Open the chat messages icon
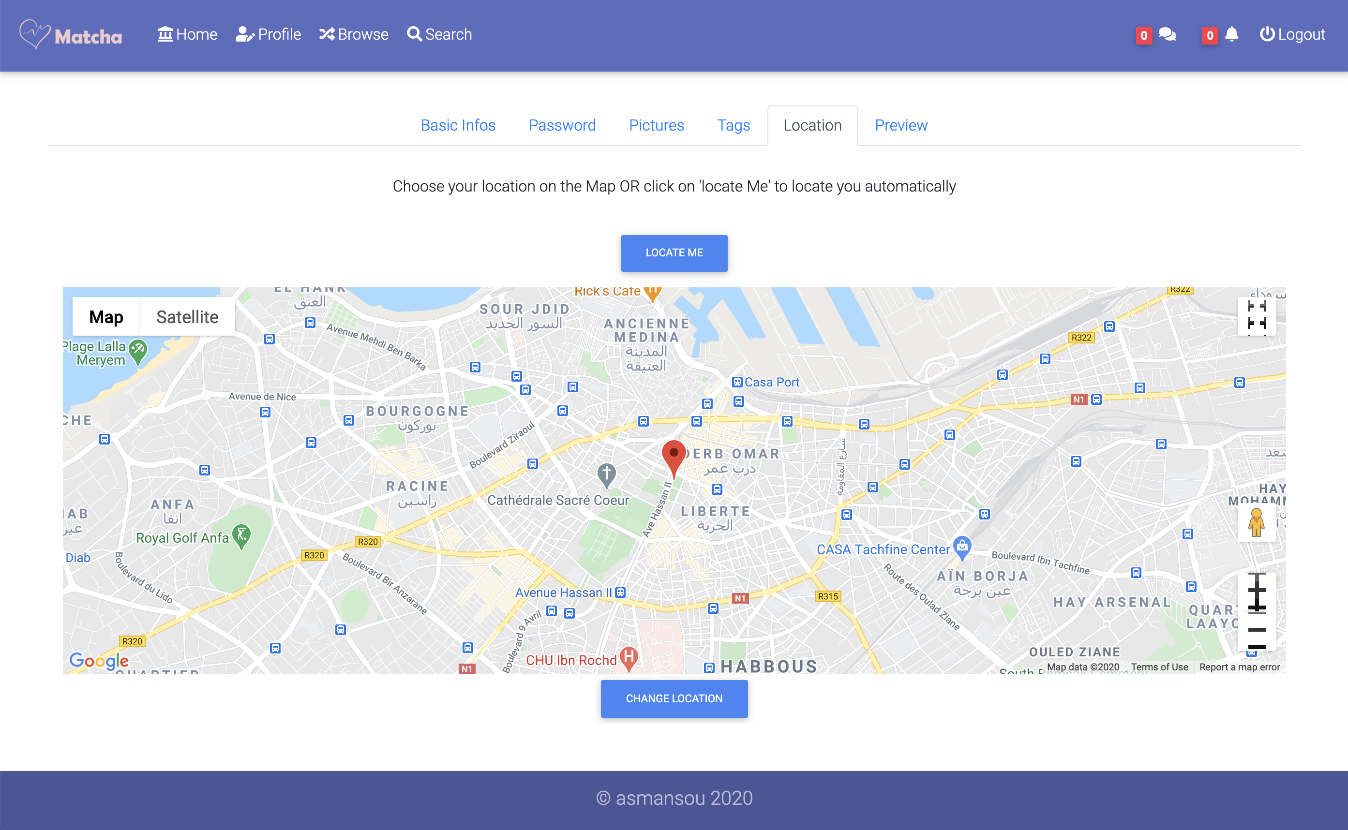Viewport: 1348px width, 830px height. click(1168, 35)
